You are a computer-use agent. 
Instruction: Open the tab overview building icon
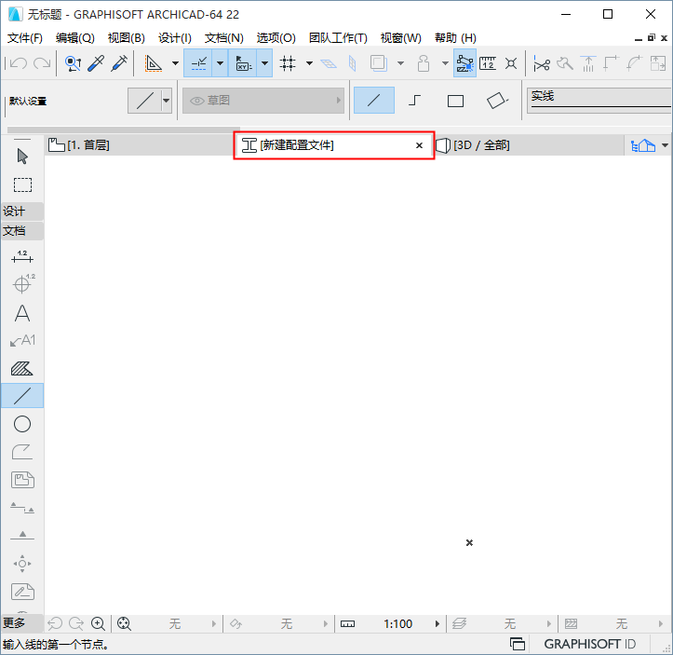642,145
